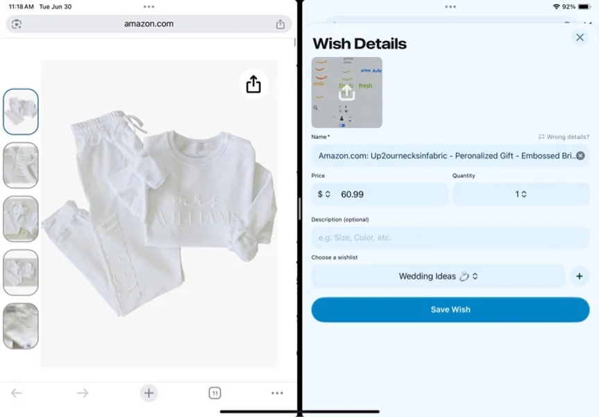This screenshot has height=417, width=599.
Task: Clear the Name field with the x icon
Action: [580, 156]
